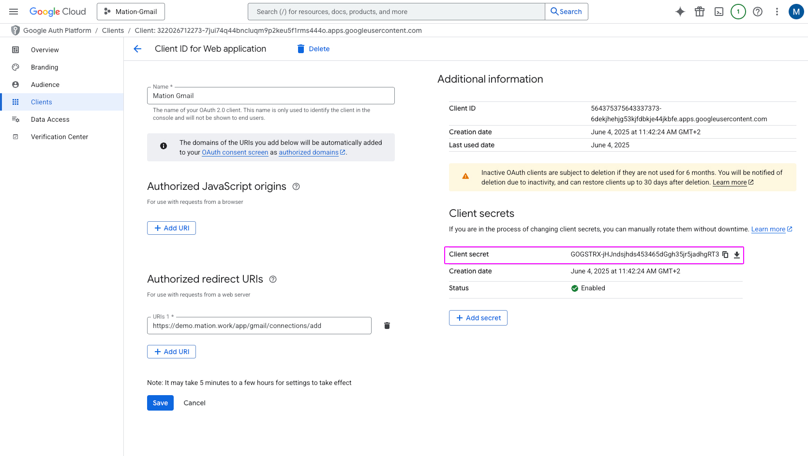Open the account avatar M
The height and width of the screenshot is (456, 808).
(796, 12)
